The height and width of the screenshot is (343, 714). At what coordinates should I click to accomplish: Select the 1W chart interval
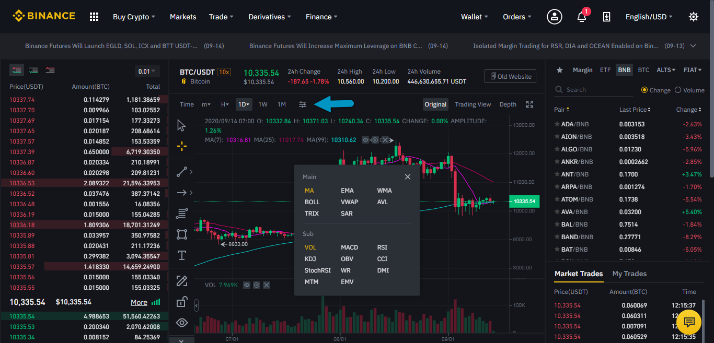pyautogui.click(x=263, y=104)
